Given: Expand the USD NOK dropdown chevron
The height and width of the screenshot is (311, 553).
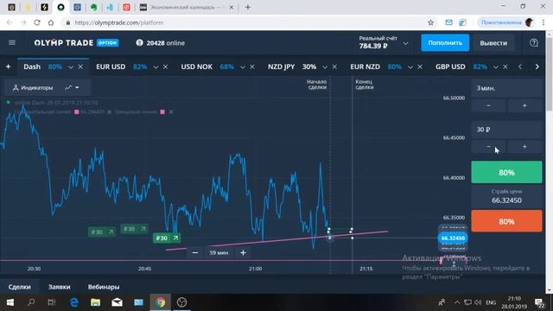Looking at the screenshot, I should click(x=242, y=67).
